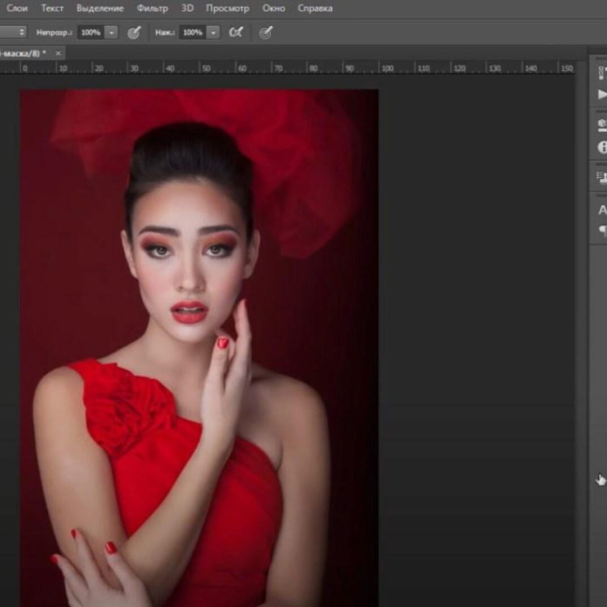Click the Непрозр. opacity value field

tap(90, 33)
